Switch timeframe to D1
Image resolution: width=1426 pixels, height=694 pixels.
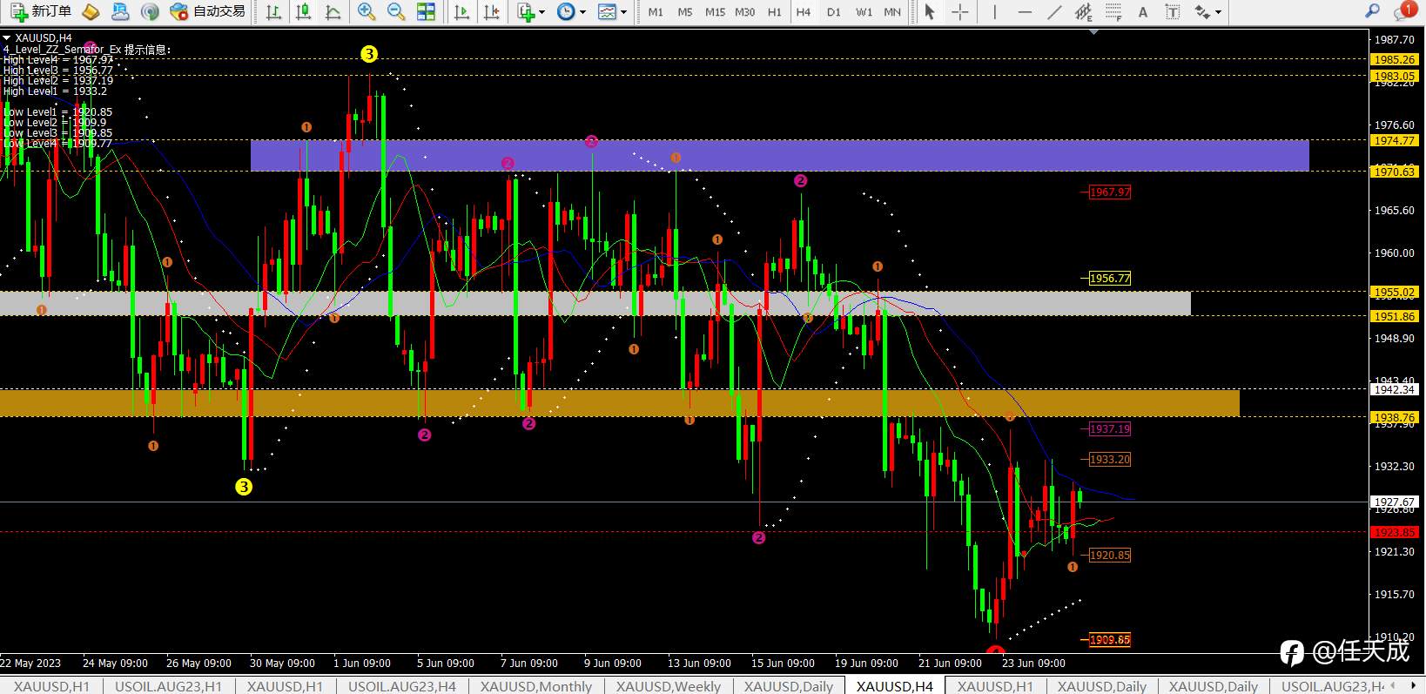pyautogui.click(x=834, y=12)
